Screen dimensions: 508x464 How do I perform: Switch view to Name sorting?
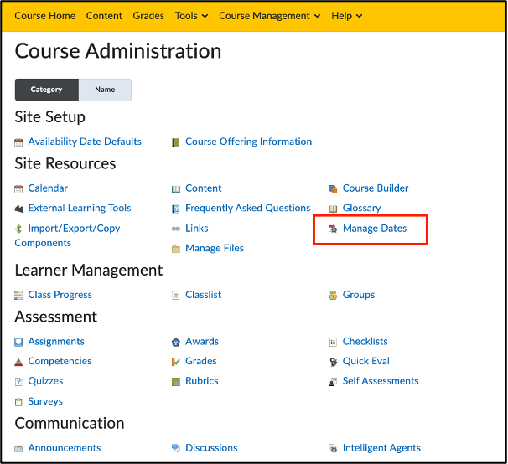click(x=105, y=90)
